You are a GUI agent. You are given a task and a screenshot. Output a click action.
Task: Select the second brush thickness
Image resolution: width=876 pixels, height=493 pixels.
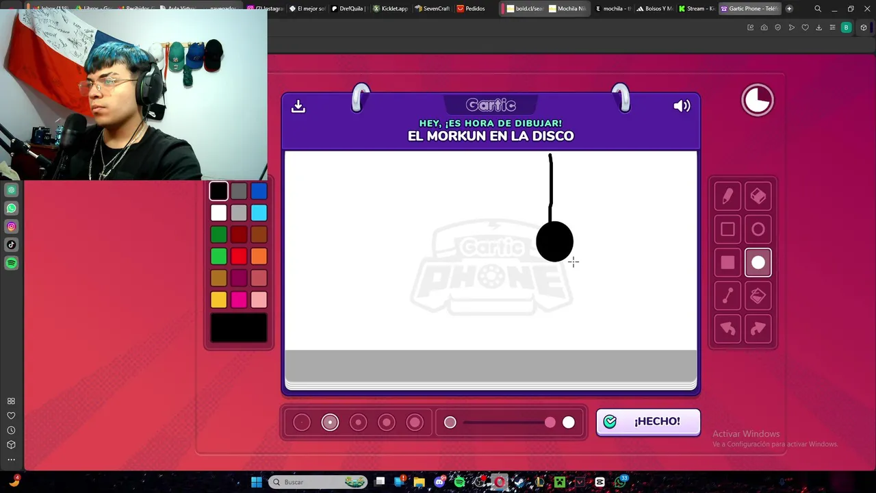point(330,422)
